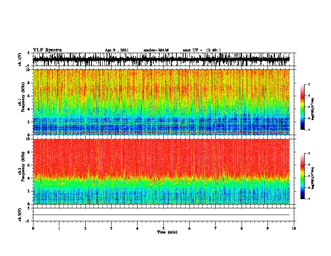Click time axis tick label "7"
This screenshot has height=256, width=331.
click(x=216, y=228)
